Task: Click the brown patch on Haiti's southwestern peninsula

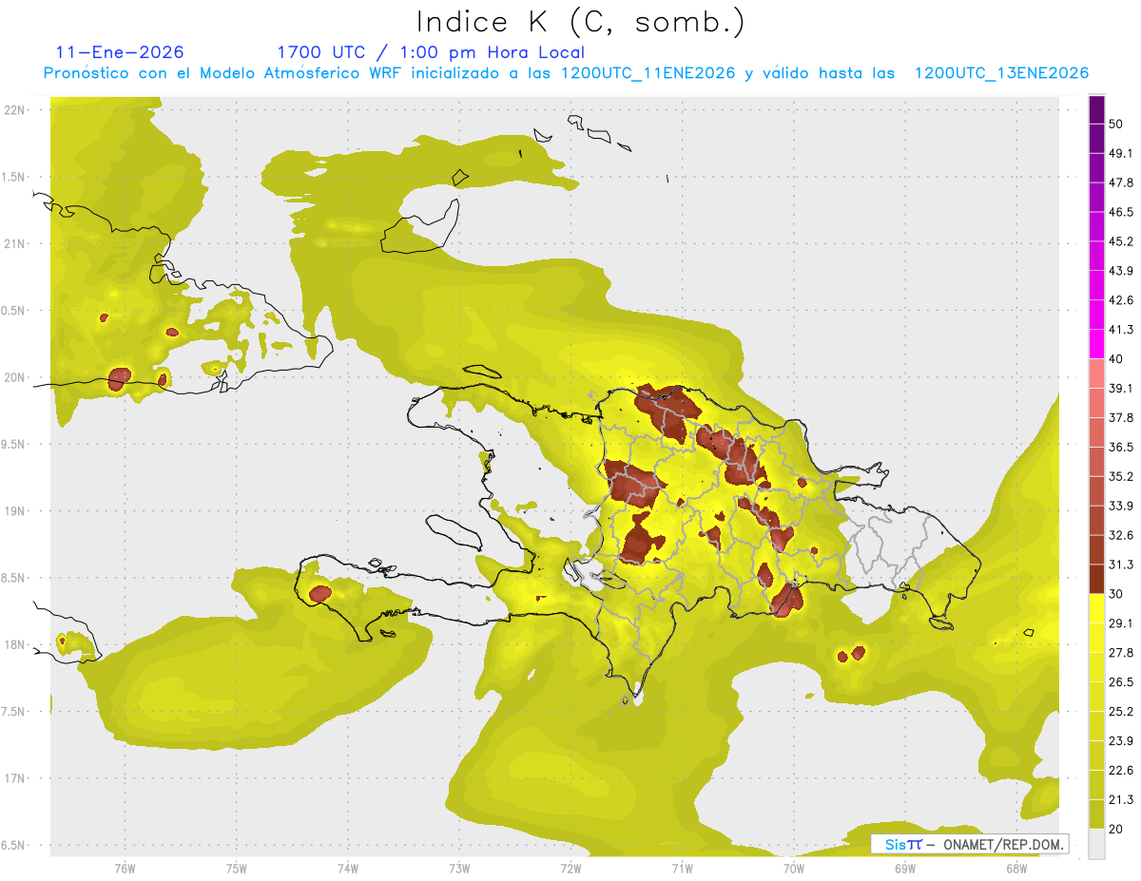Action: point(320,594)
